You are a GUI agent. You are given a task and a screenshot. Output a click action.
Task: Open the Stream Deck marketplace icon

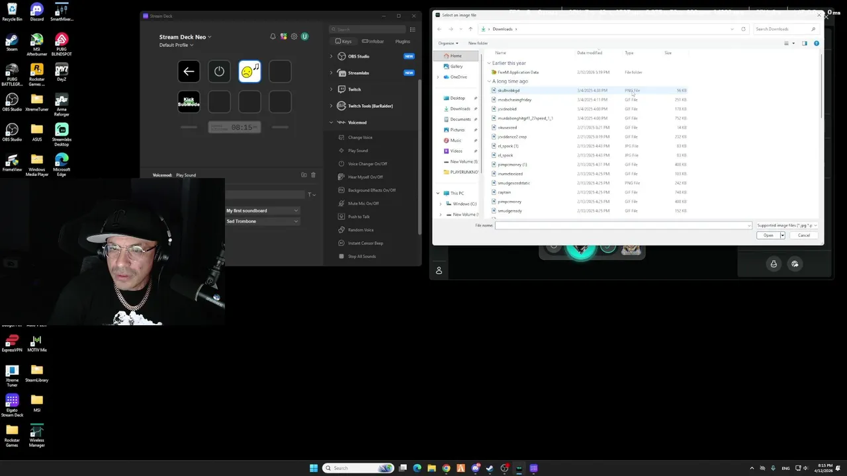click(283, 36)
